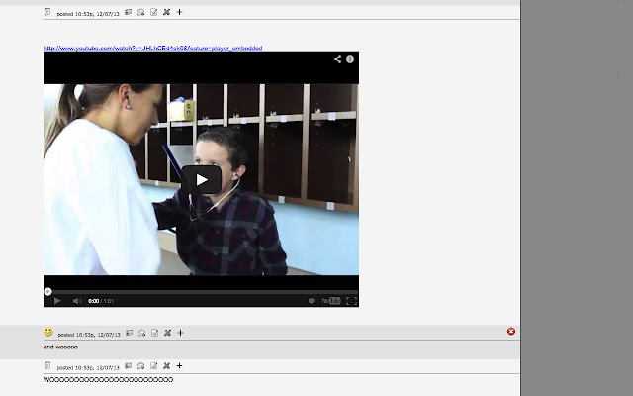Click the small play button in the player controls
This screenshot has height=396, width=633.
point(57,301)
